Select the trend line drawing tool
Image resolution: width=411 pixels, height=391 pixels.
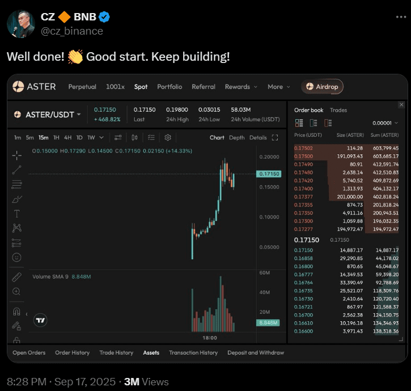(x=17, y=169)
